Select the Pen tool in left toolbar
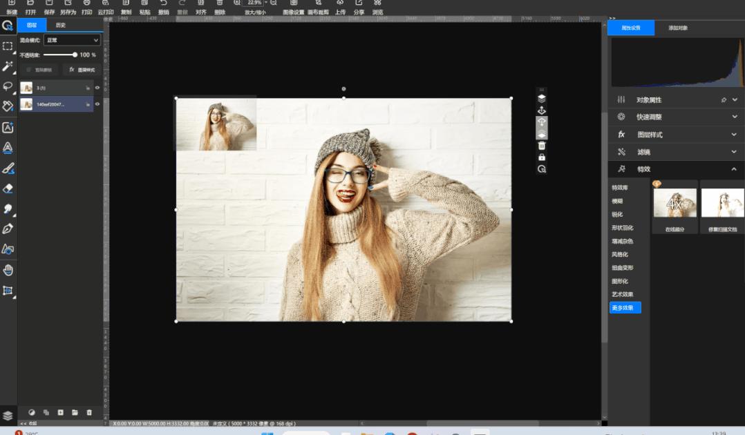The width and height of the screenshot is (745, 435). tap(8, 229)
